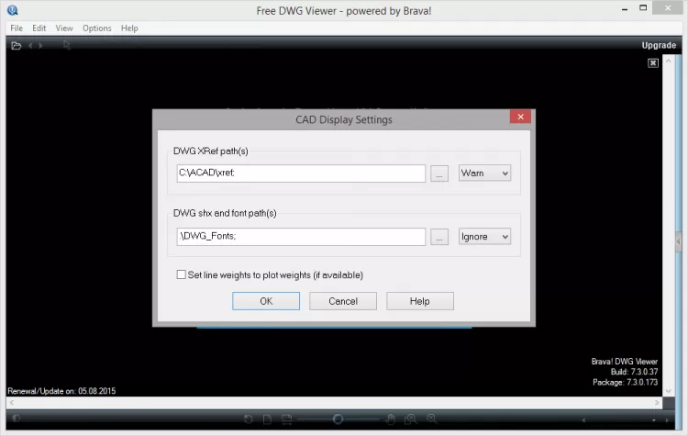Viewport: 688px width, 436px height.
Task: Close the splash panel with X box
Action: 653,62
